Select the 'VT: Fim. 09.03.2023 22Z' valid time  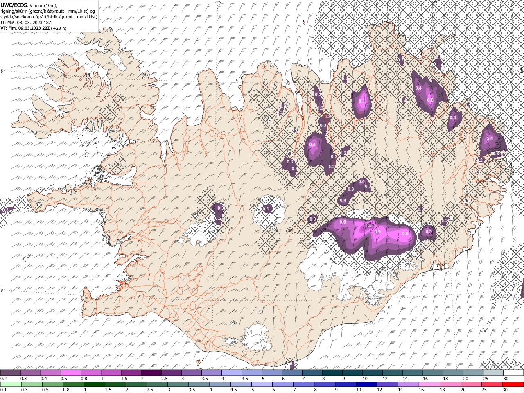pyautogui.click(x=25, y=28)
